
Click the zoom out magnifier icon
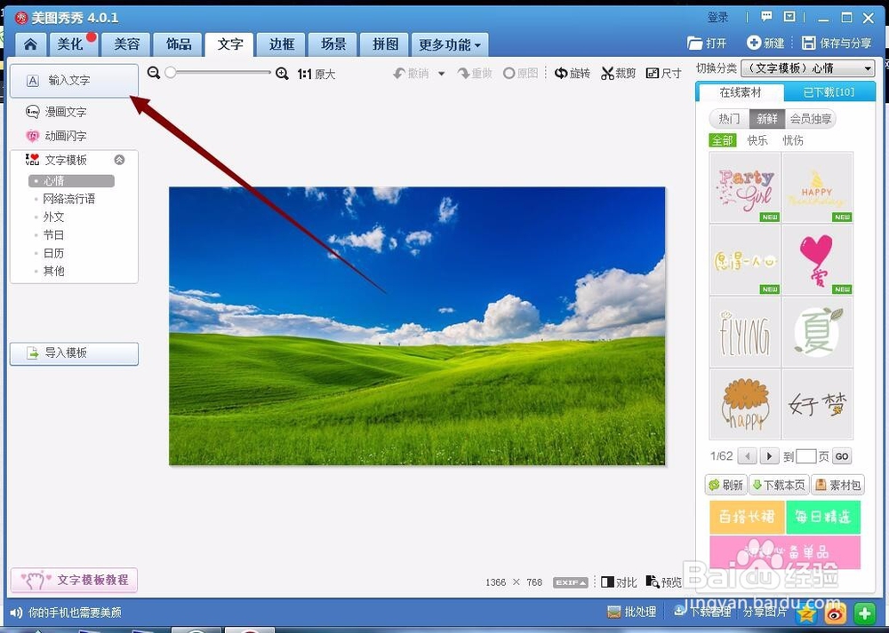click(x=153, y=73)
